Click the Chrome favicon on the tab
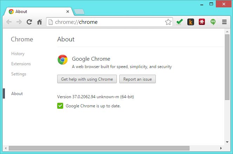This screenshot has width=233, height=154. tap(11, 12)
